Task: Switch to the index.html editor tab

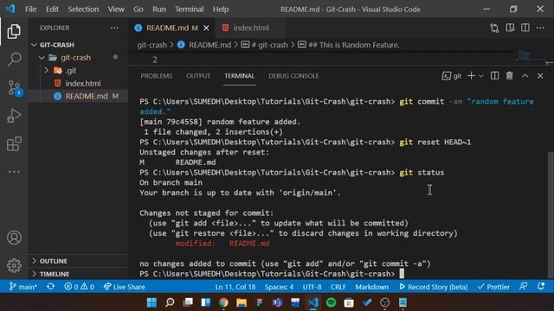Action: point(250,28)
